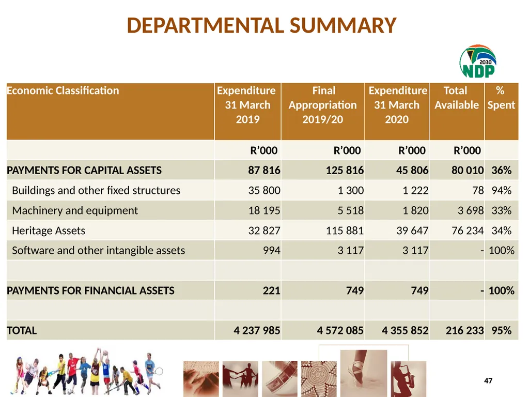
Task: Click the saxophone player thumbnail
Action: pyautogui.click(x=409, y=379)
